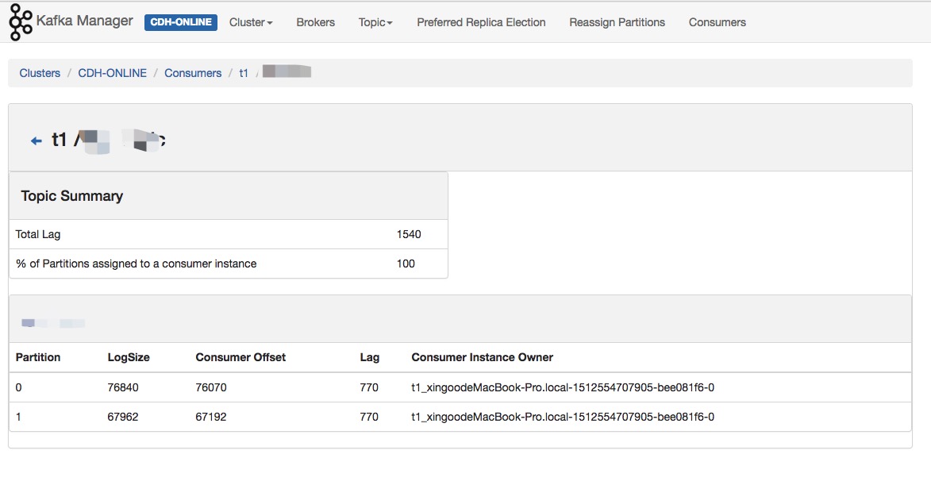Navigate to Reassign Partitions
The image size is (931, 485).
[x=617, y=22]
